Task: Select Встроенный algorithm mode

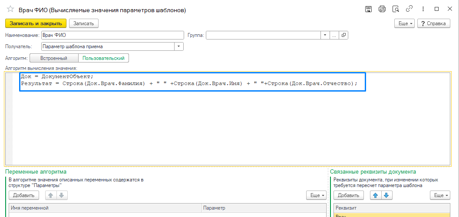Action: tap(54, 58)
